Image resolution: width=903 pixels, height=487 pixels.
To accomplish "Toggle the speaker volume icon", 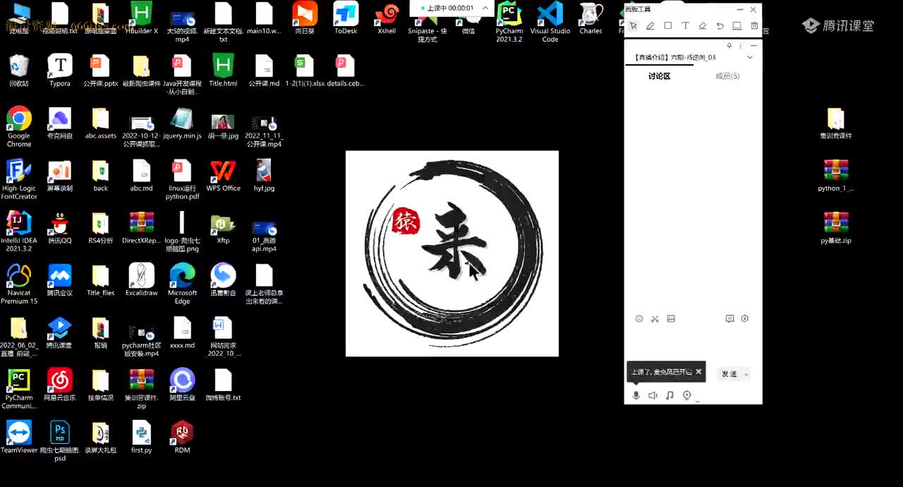I will (x=653, y=396).
